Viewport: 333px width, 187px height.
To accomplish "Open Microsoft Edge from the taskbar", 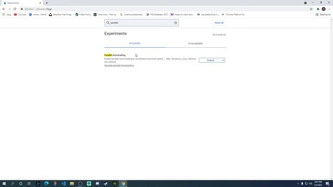I will click(46, 183).
